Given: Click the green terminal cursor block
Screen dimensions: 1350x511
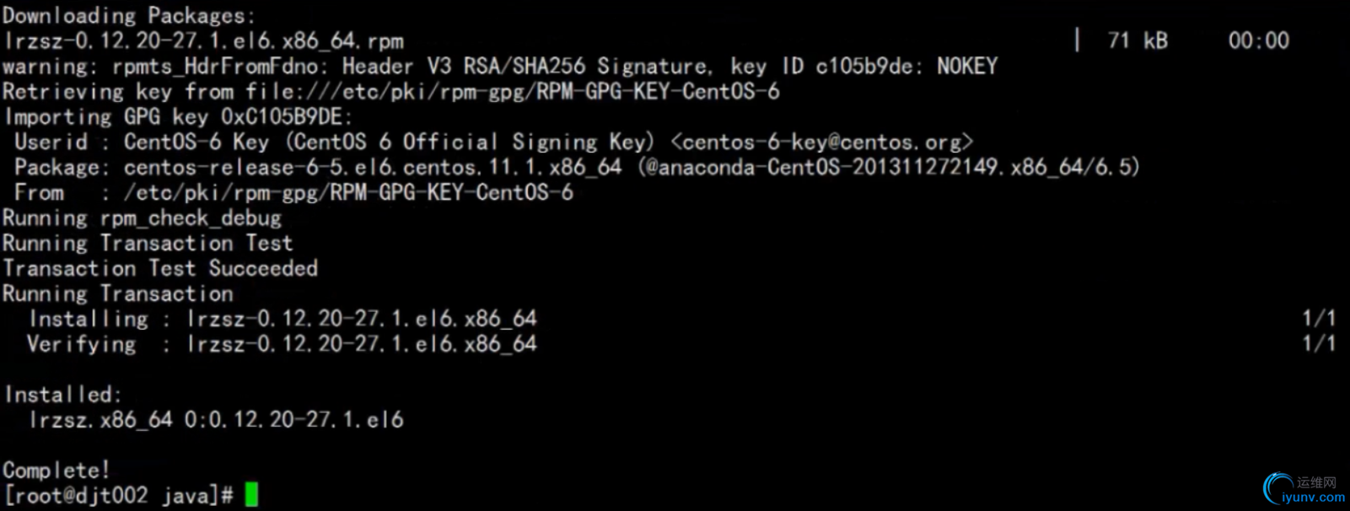Looking at the screenshot, I should click(x=251, y=494).
